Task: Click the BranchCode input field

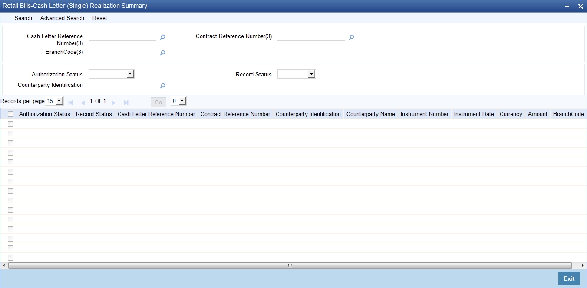Action: pos(122,53)
